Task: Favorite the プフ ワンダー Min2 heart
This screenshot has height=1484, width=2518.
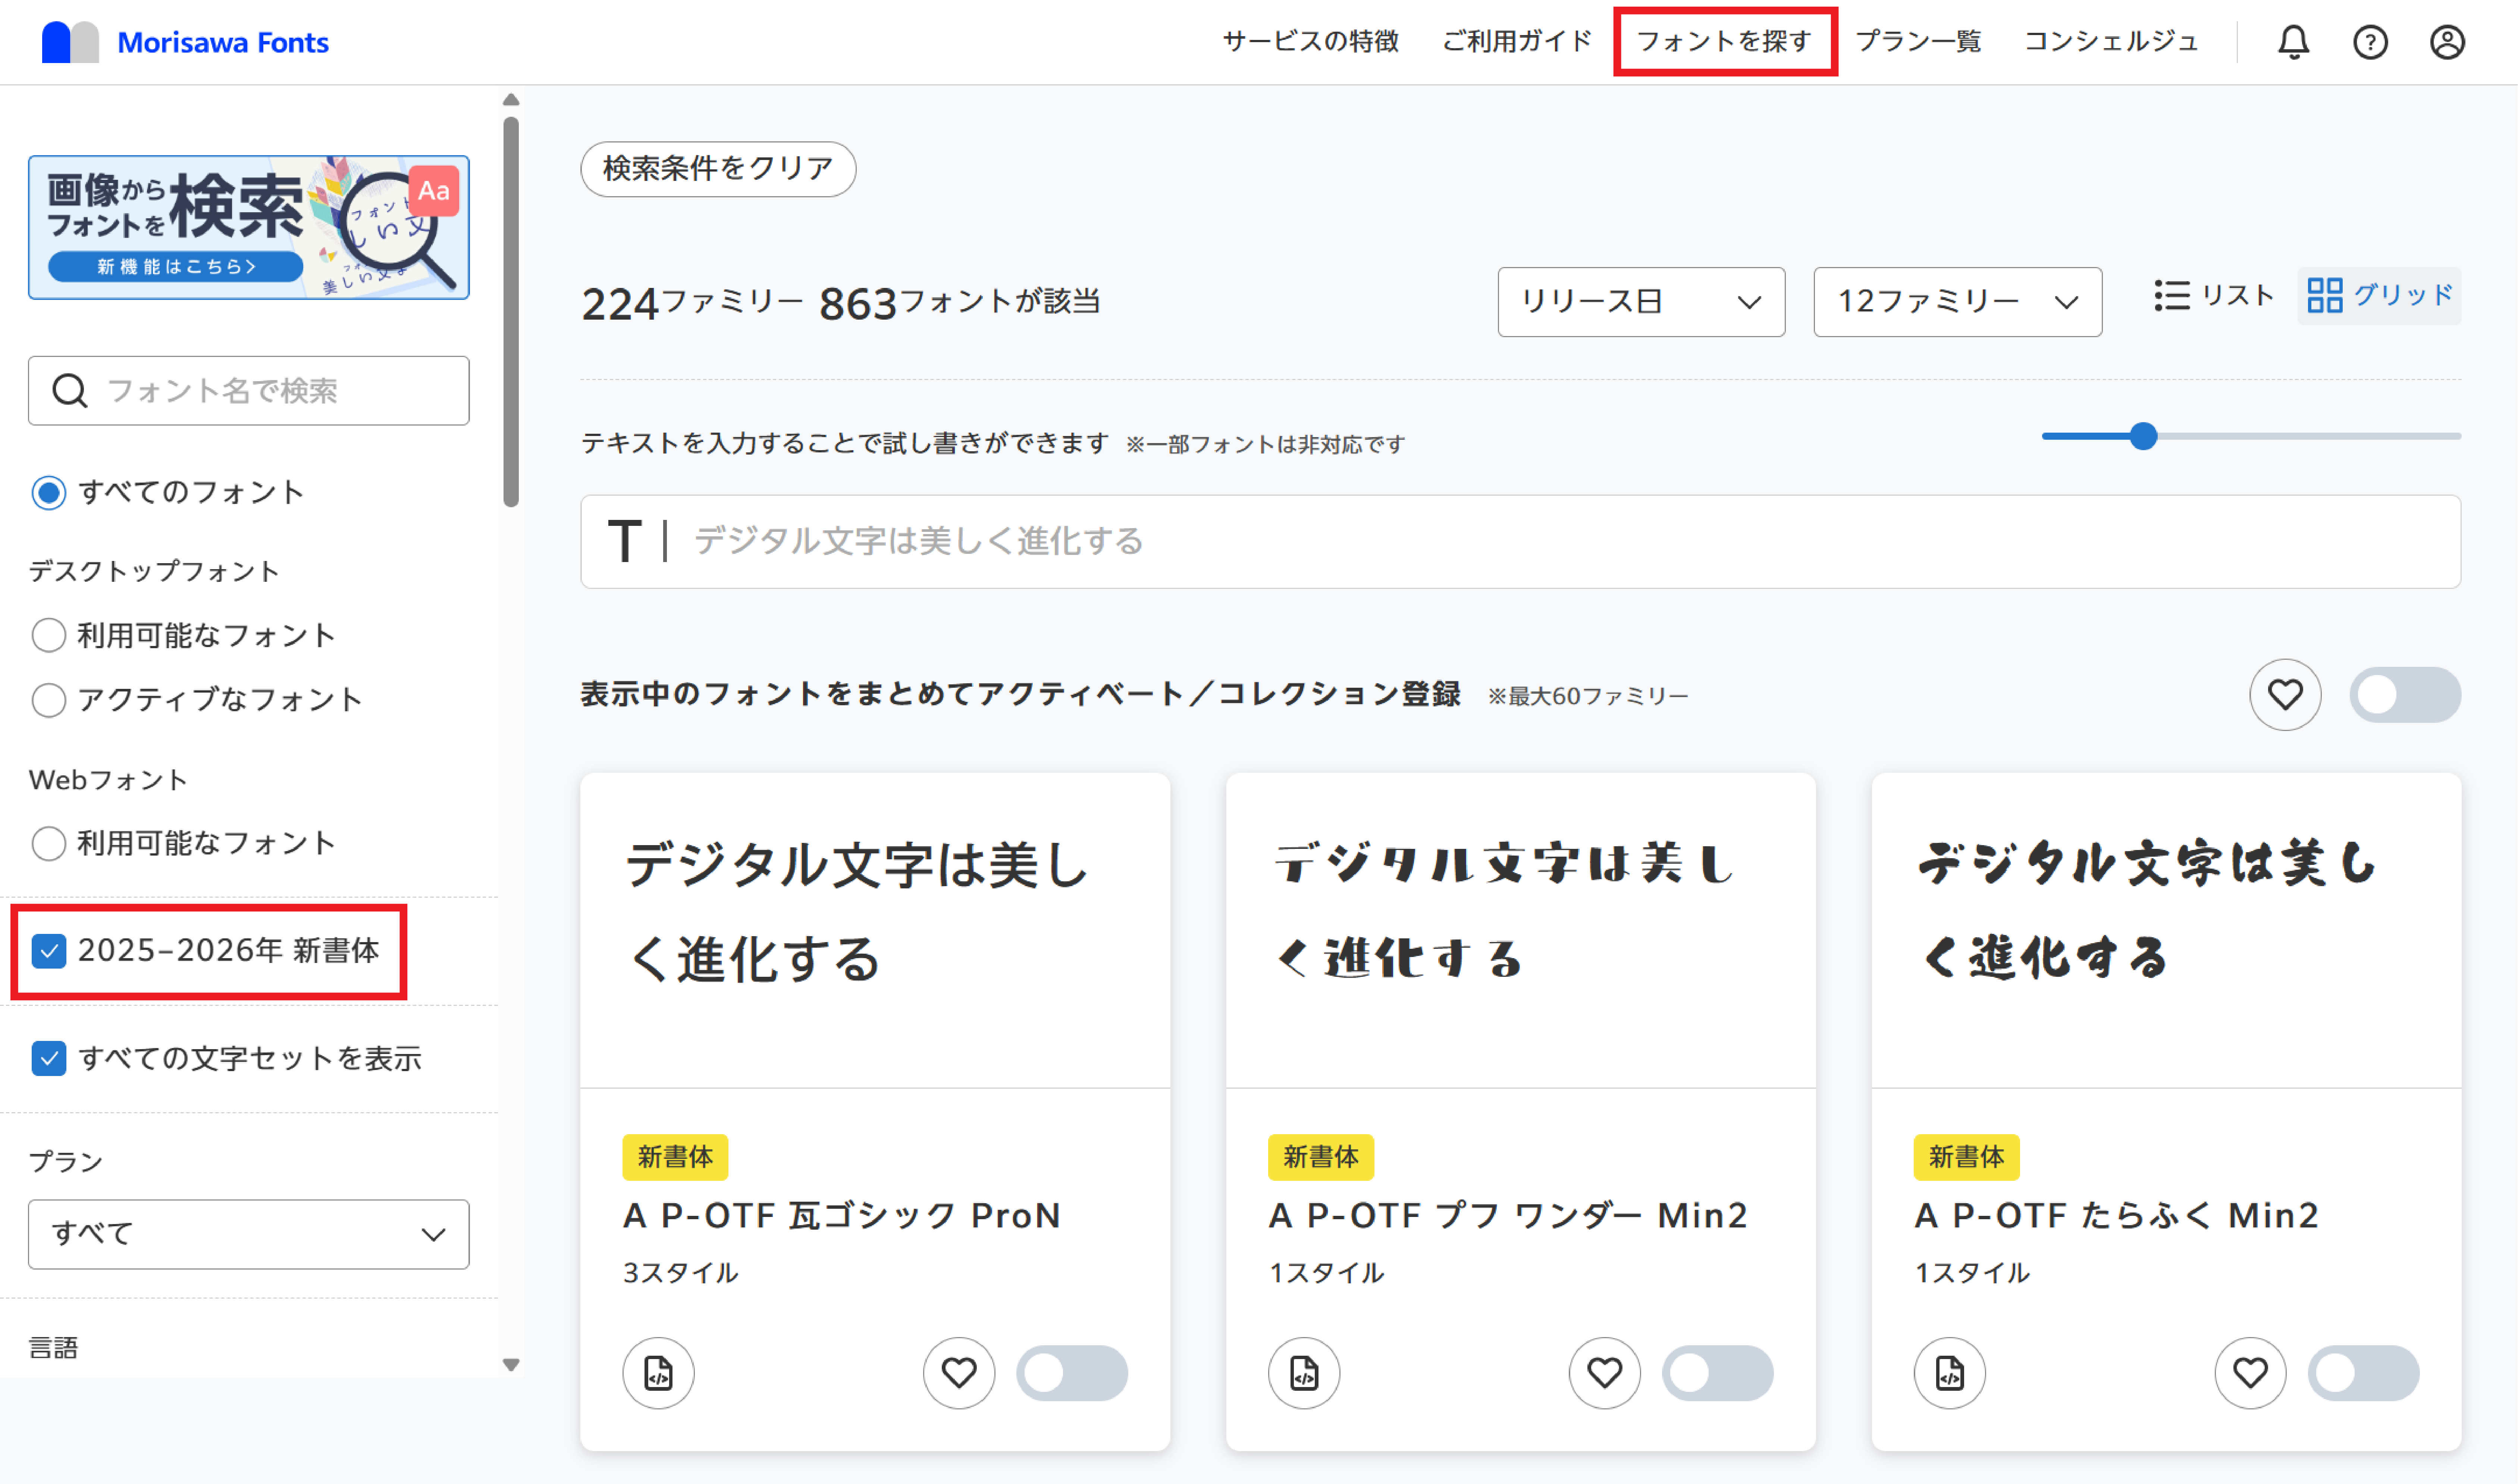Action: tap(1605, 1373)
